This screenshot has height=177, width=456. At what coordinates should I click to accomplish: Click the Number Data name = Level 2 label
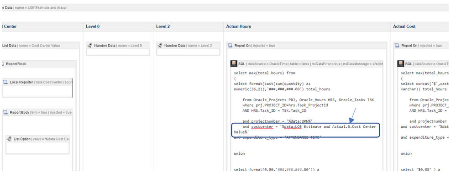point(188,45)
